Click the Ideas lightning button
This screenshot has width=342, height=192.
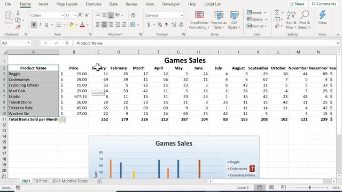(x=322, y=18)
